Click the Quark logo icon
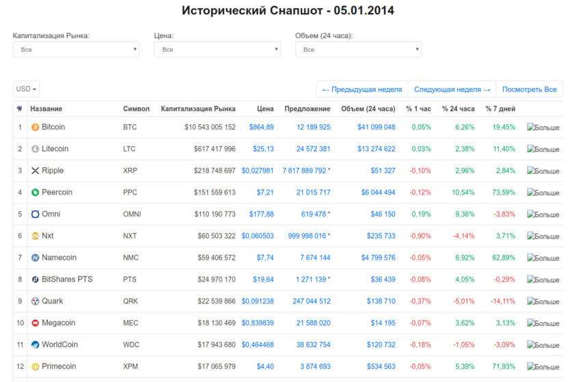The image size is (581, 382). point(35,302)
